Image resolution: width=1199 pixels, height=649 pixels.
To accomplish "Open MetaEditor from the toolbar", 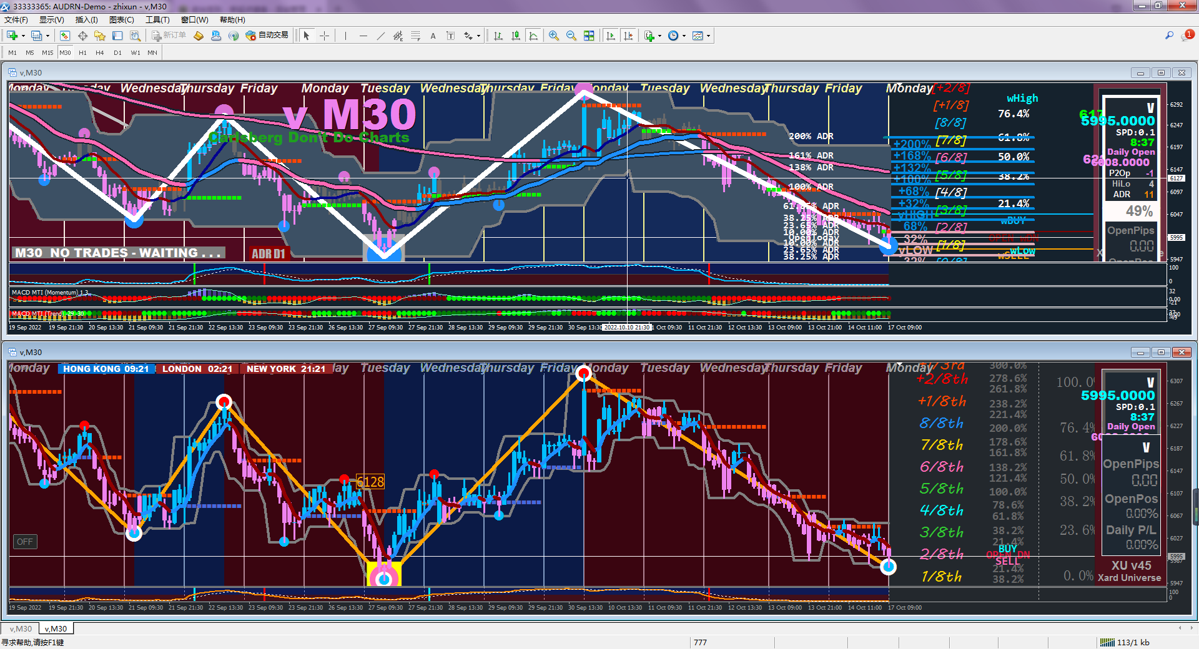I will pos(199,36).
